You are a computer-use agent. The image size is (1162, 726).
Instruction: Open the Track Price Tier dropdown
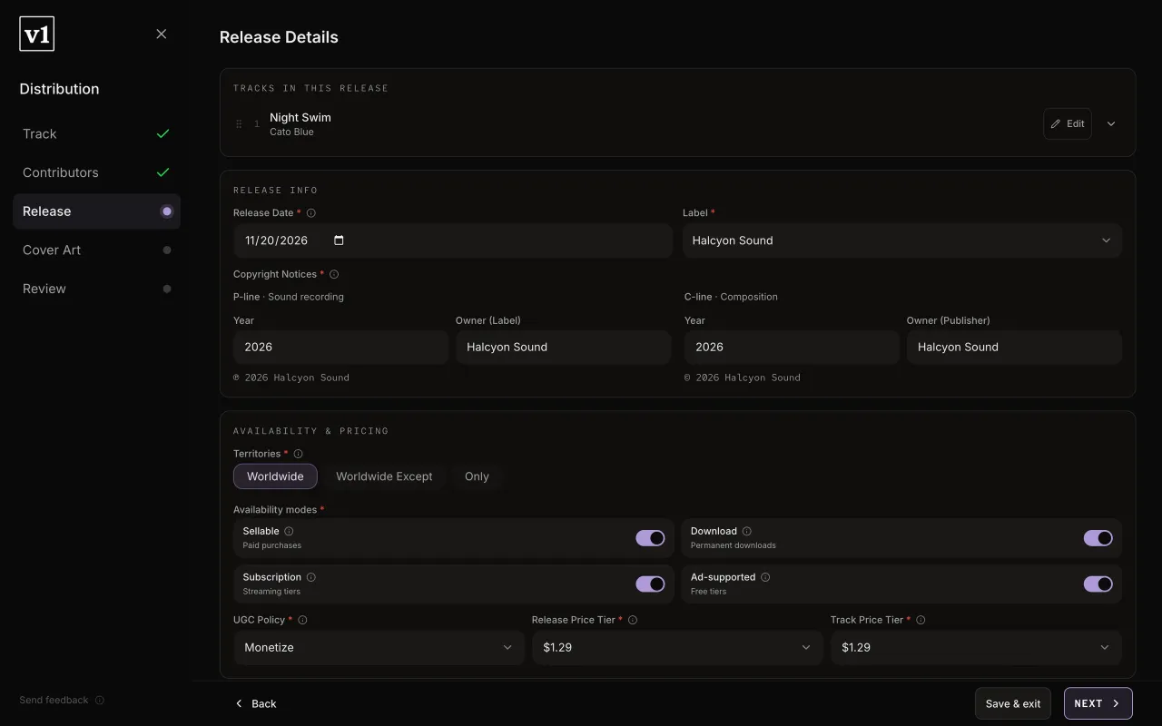coord(976,648)
